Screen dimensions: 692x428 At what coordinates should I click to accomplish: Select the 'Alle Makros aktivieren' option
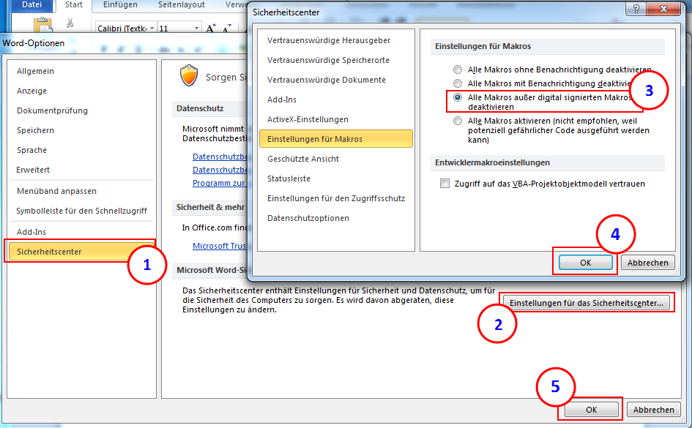tap(458, 121)
